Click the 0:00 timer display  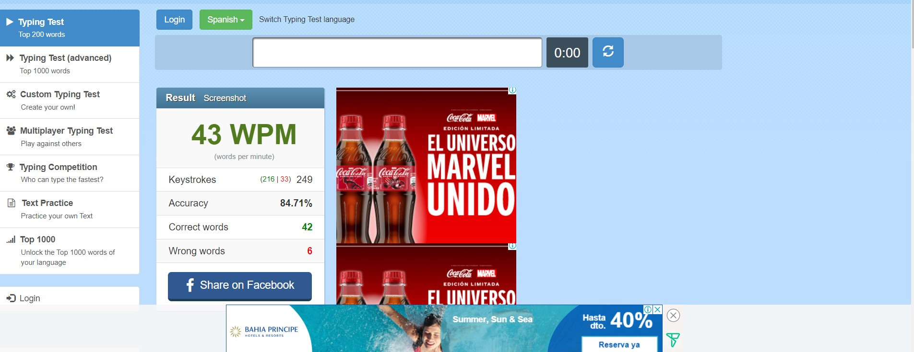pyautogui.click(x=567, y=52)
